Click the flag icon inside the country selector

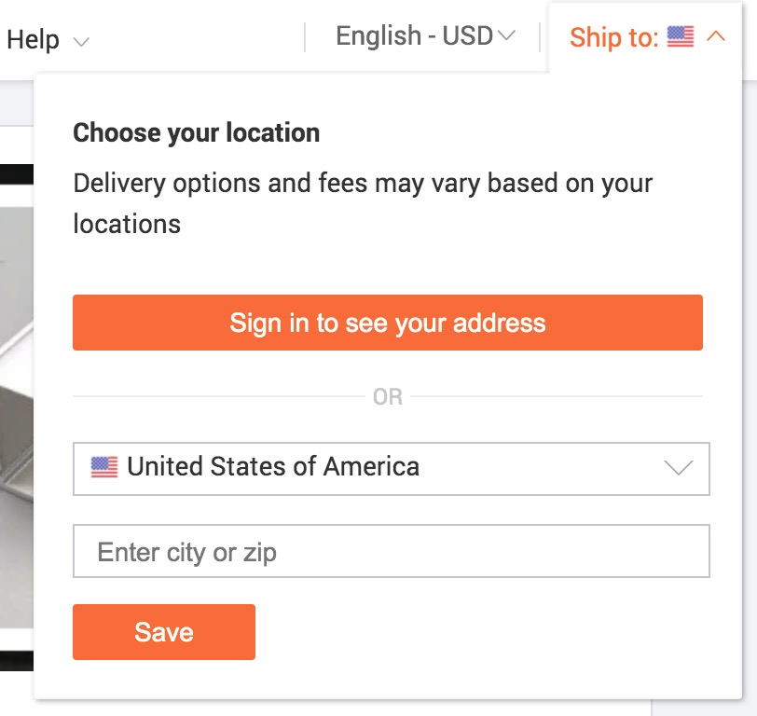click(104, 467)
